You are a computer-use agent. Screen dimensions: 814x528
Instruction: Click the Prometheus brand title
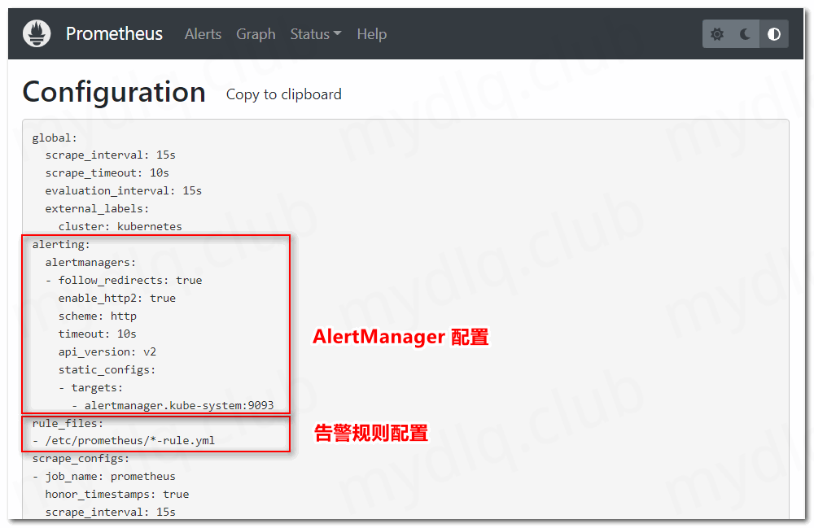pyautogui.click(x=114, y=33)
